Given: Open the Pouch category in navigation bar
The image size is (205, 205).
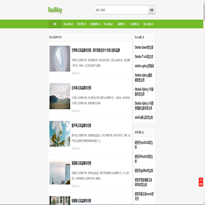Looking at the screenshot, I should click(108, 24).
